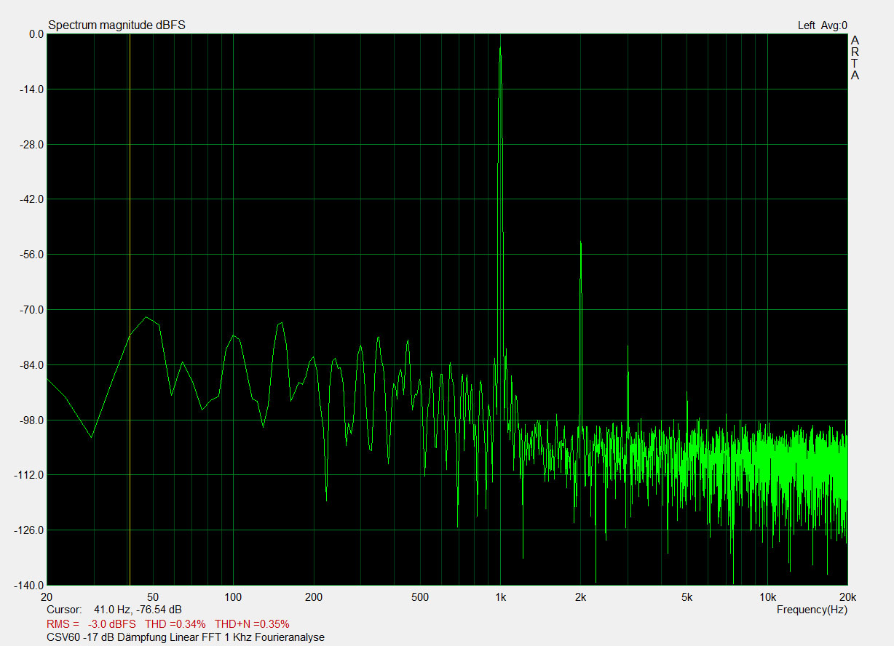Click the vertical ARTA logo text
This screenshot has height=646, width=894.
coord(855,58)
